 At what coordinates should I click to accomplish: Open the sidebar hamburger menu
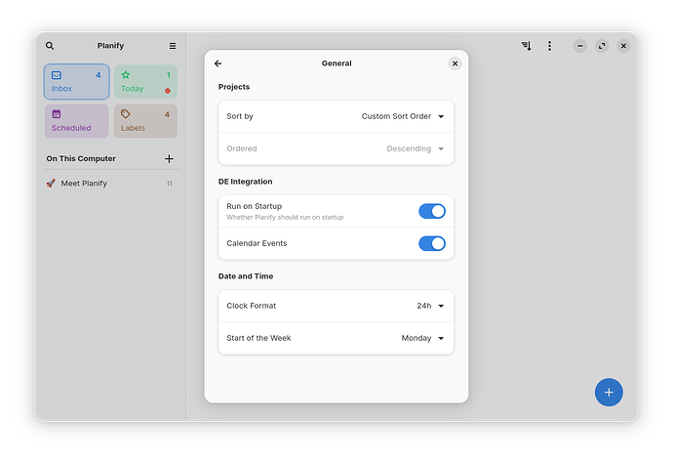pos(173,46)
